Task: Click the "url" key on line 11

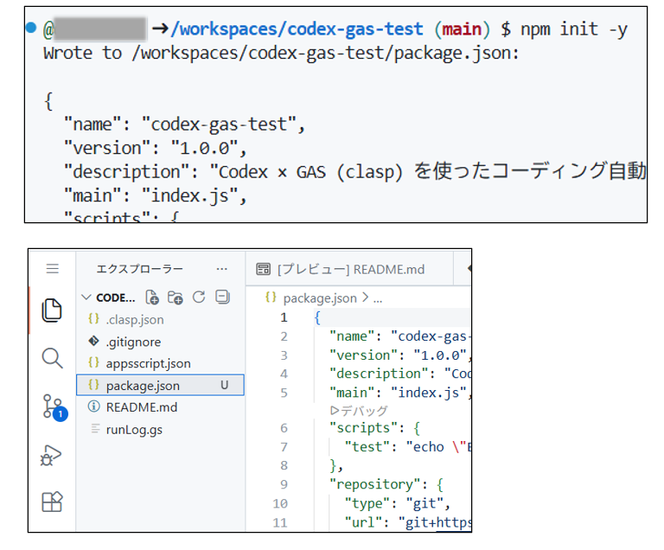Action: pos(363,522)
